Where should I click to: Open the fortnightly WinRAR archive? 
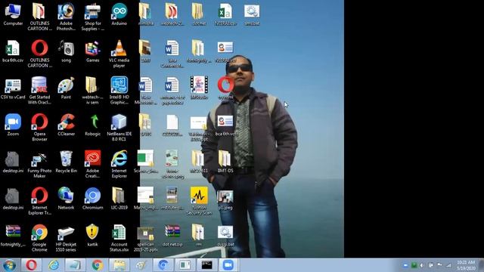[x=13, y=235]
